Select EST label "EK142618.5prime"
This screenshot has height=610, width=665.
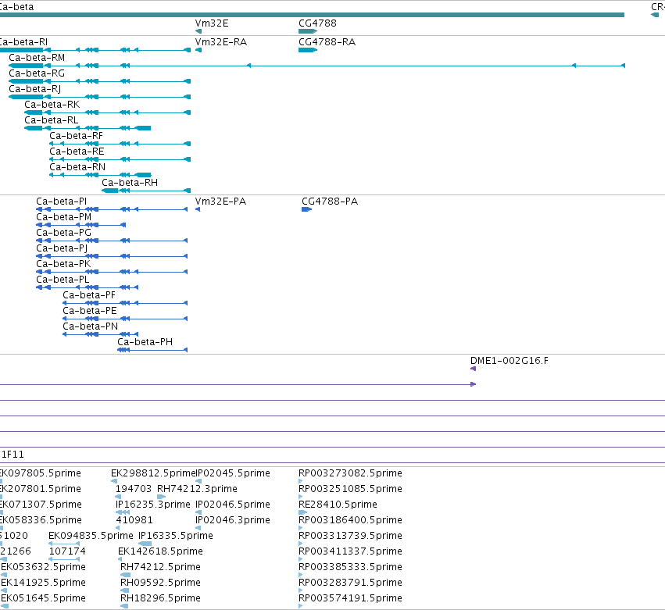pos(160,552)
